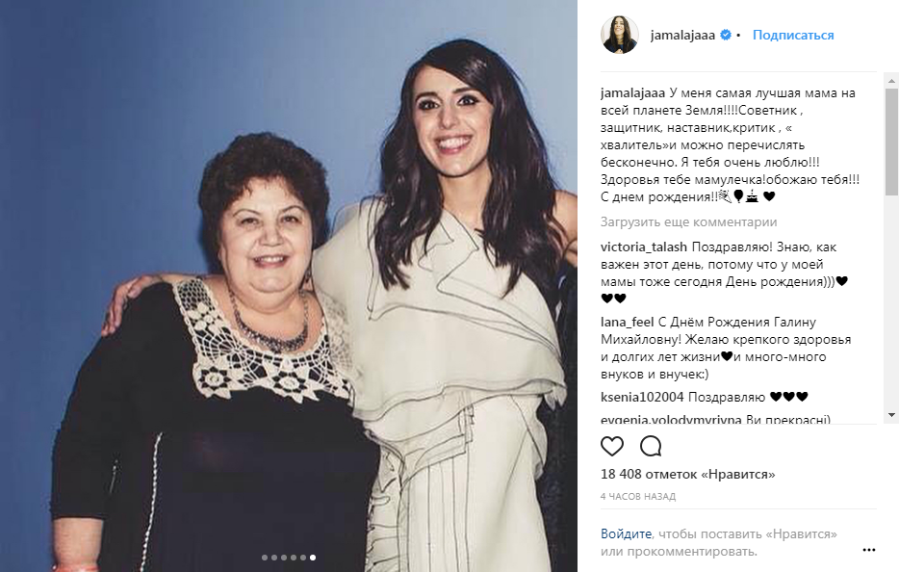Click the scrollbar down arrow
Screen dimensions: 899x572
tap(891, 415)
